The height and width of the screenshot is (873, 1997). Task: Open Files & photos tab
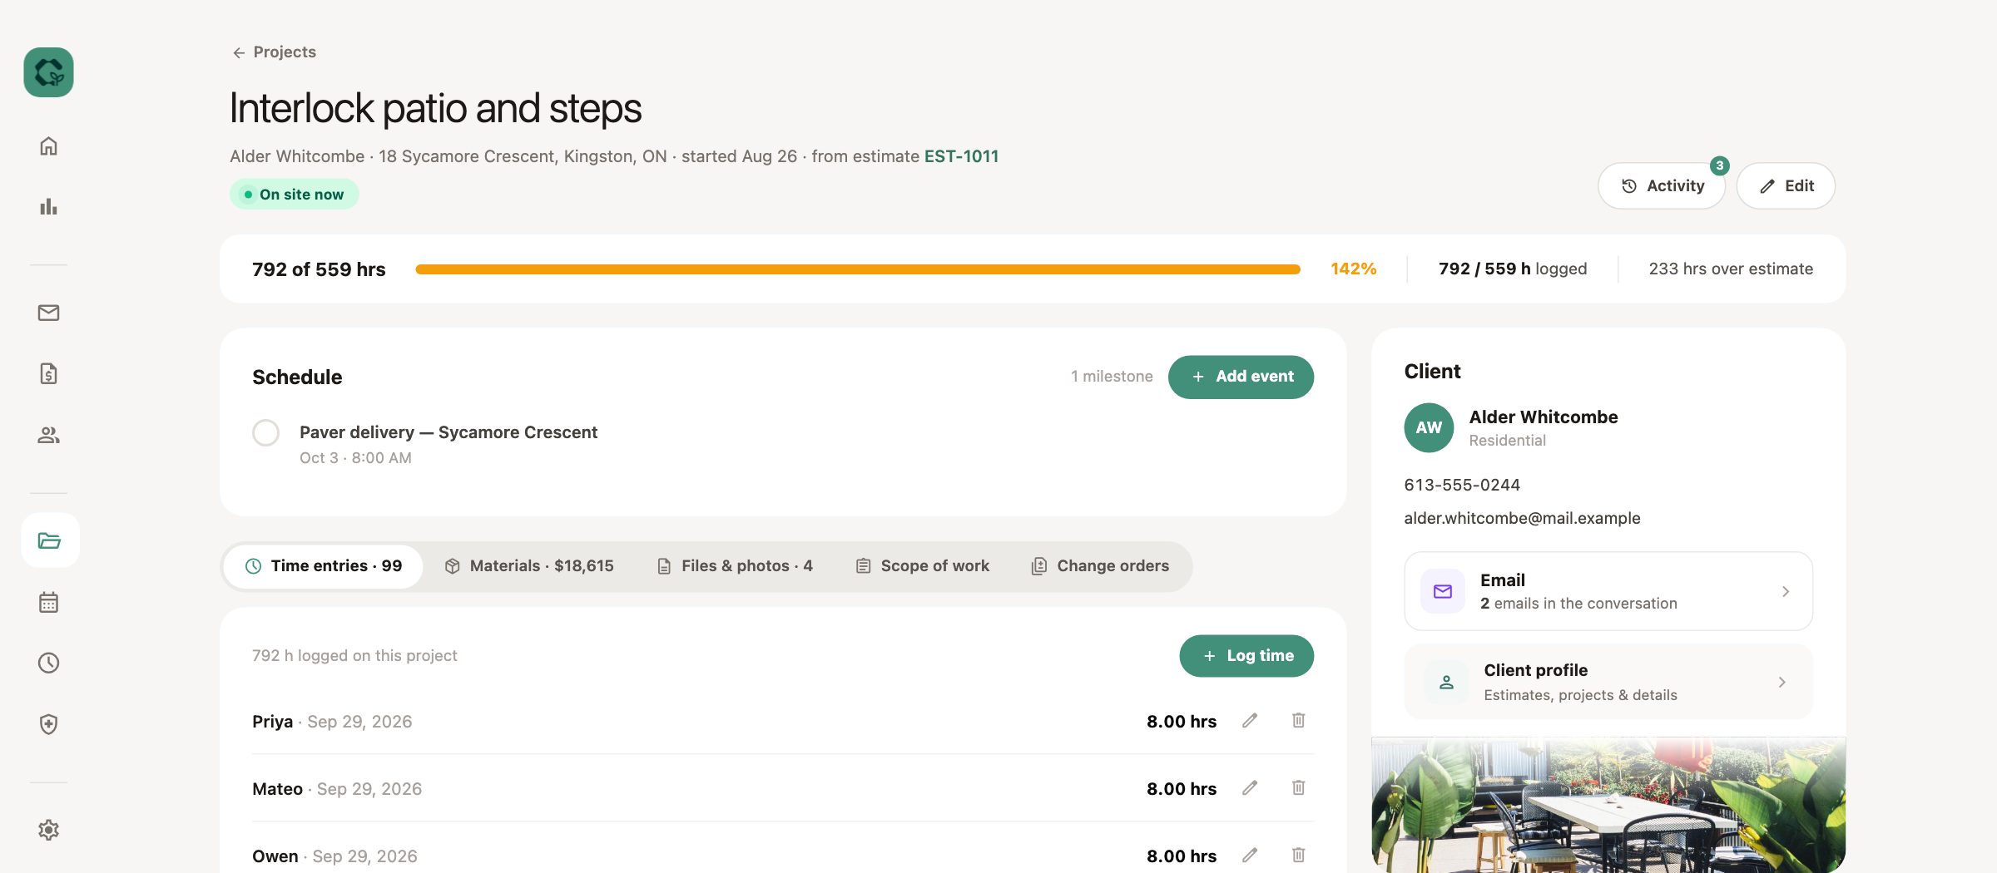click(x=735, y=566)
